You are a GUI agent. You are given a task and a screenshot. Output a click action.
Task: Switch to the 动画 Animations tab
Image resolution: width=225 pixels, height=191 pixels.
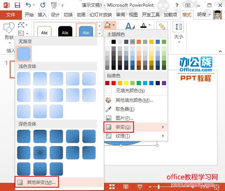pos(81,15)
